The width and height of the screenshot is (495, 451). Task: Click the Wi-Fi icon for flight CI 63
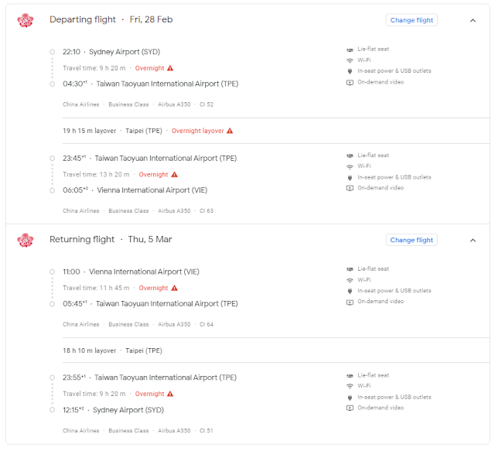[350, 166]
